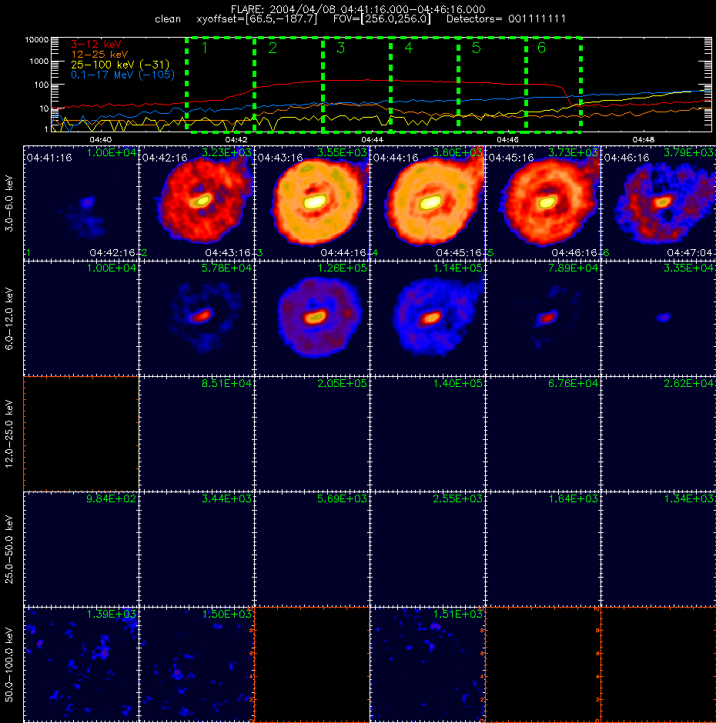Open the 3-6 keV image labeled 3.73E+03
Viewport: 716px width, 723px height.
(543, 203)
